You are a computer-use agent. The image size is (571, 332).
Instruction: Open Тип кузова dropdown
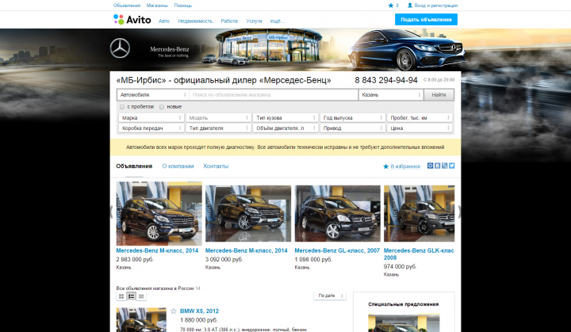[285, 117]
